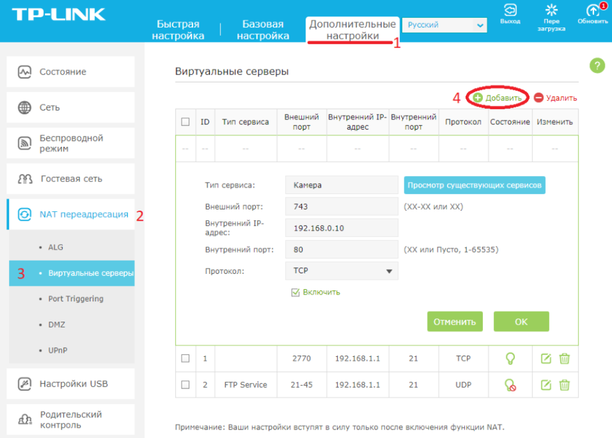Click Внутренний IP-адрес field 192.168.0.10

pos(341,228)
